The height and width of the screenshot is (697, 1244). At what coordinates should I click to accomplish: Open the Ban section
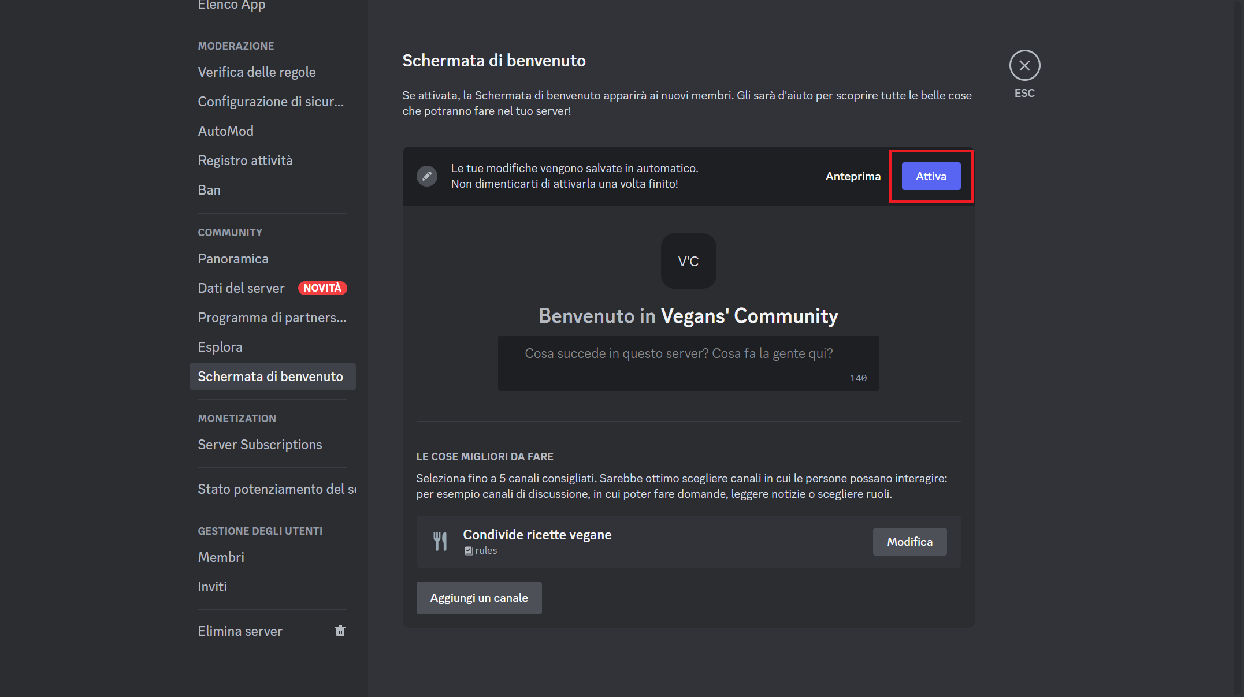coord(209,189)
